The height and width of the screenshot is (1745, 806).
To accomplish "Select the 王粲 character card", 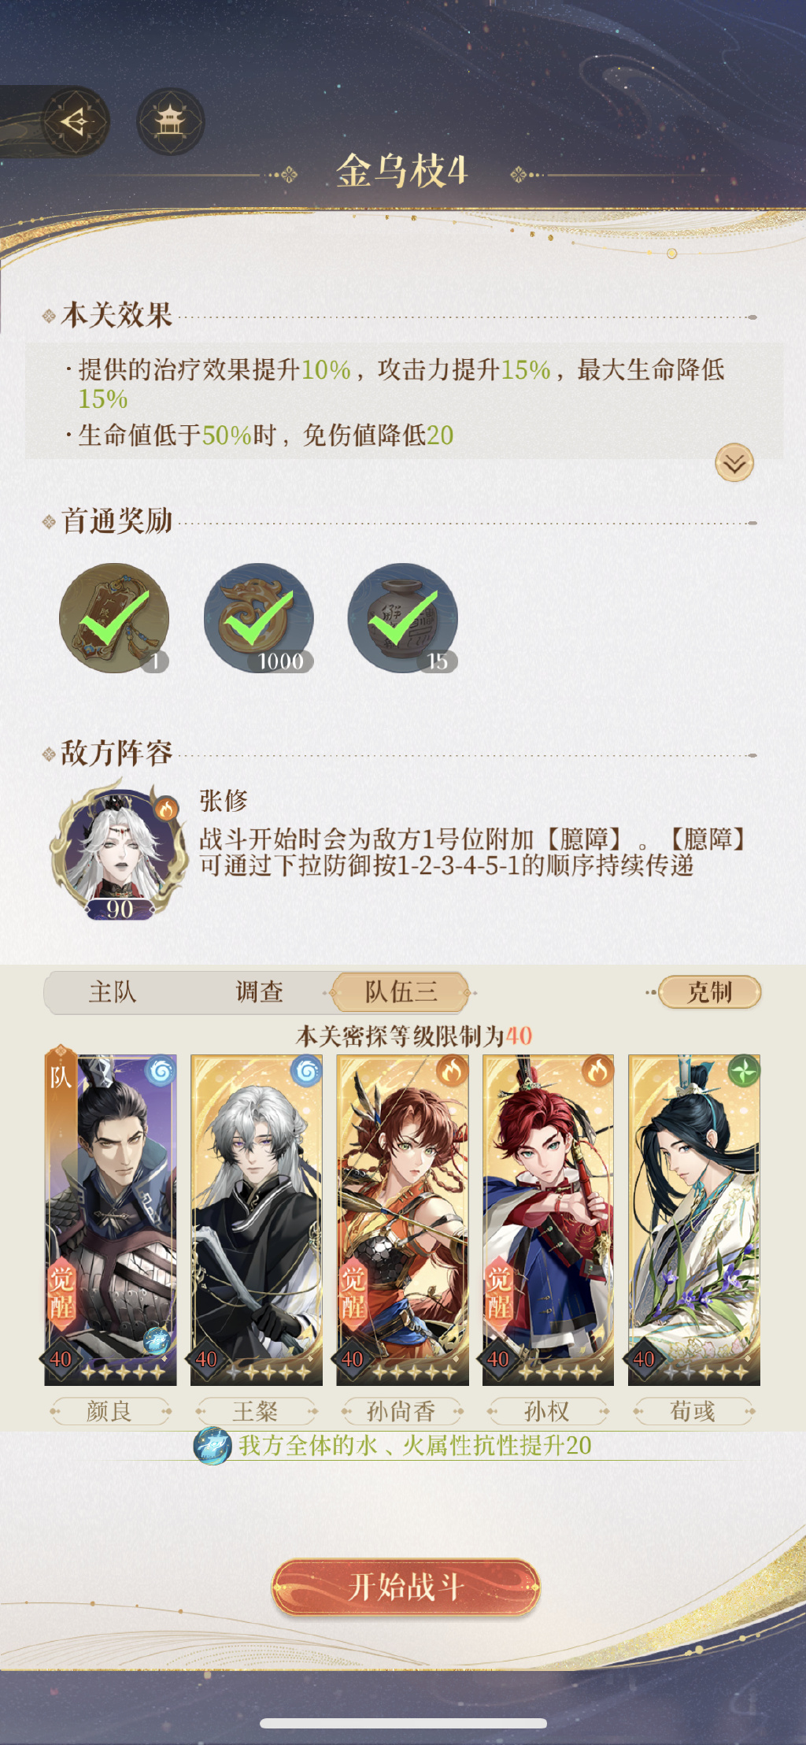I will point(257,1220).
